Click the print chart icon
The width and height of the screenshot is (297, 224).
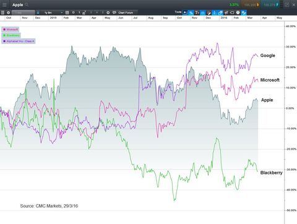(238, 13)
